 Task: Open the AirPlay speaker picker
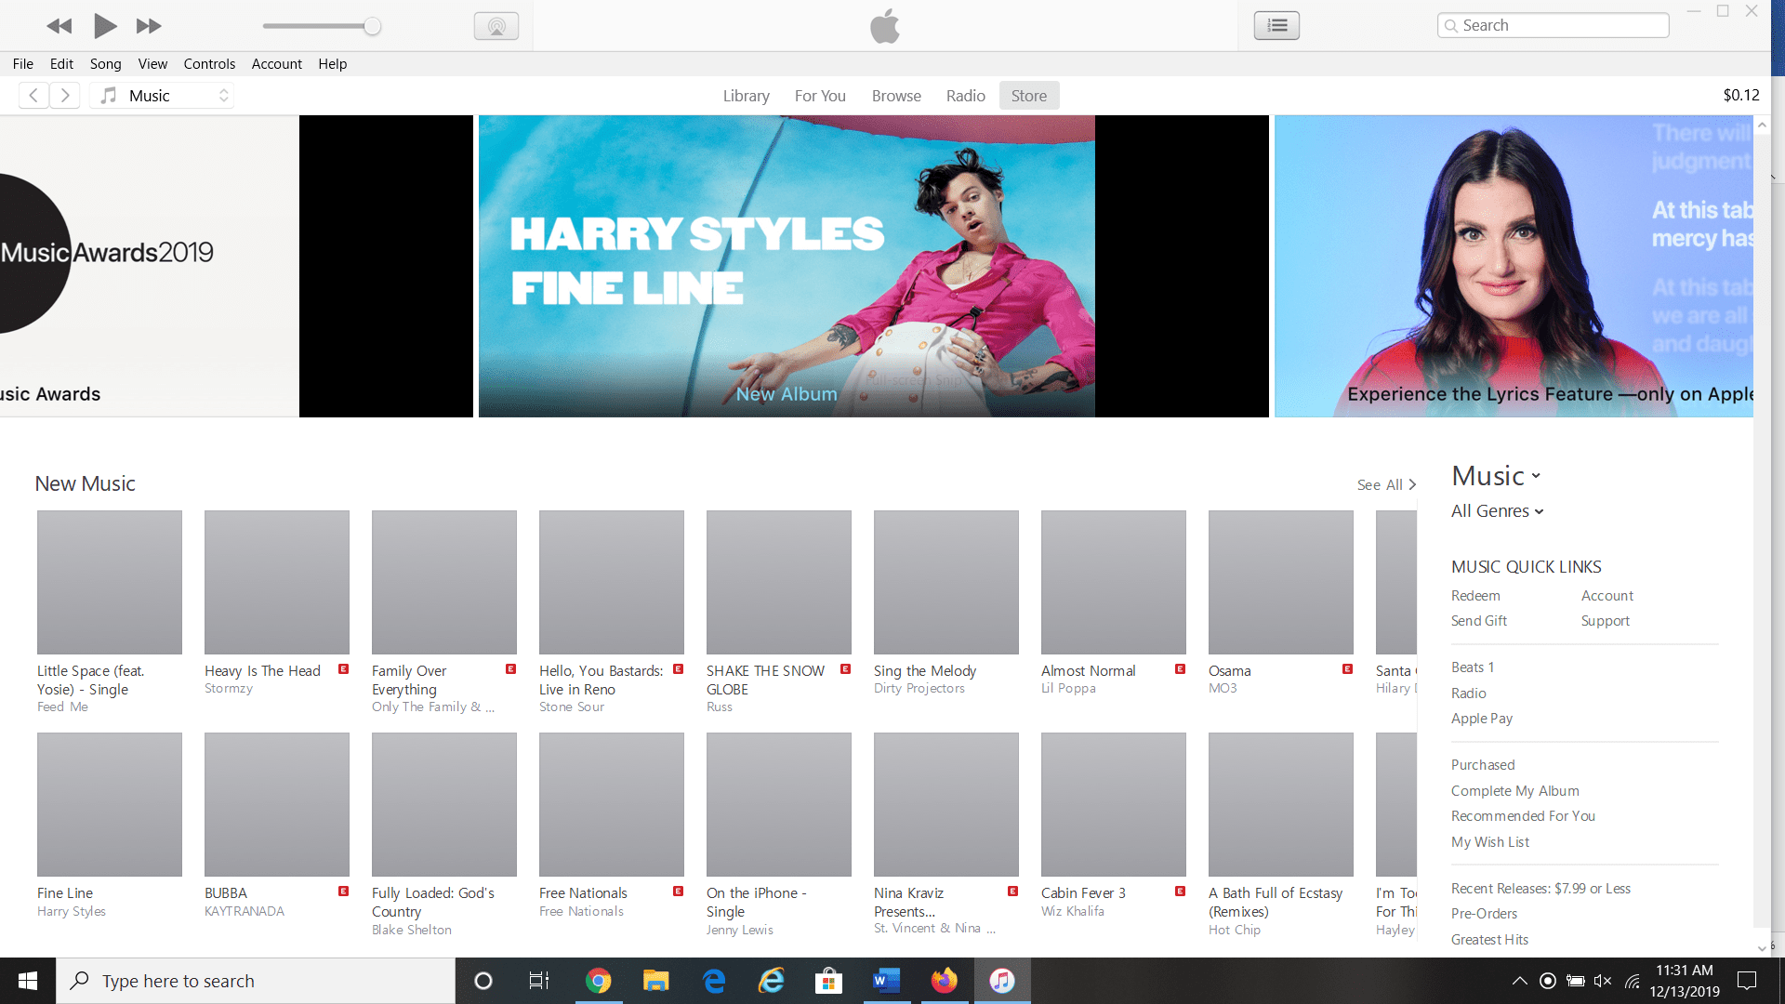496,25
